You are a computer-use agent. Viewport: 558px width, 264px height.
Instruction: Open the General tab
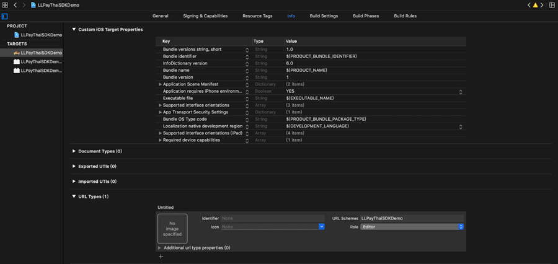click(161, 16)
